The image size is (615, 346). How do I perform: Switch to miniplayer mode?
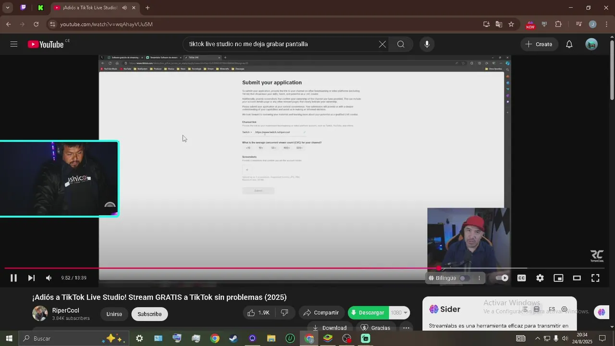tap(558, 278)
